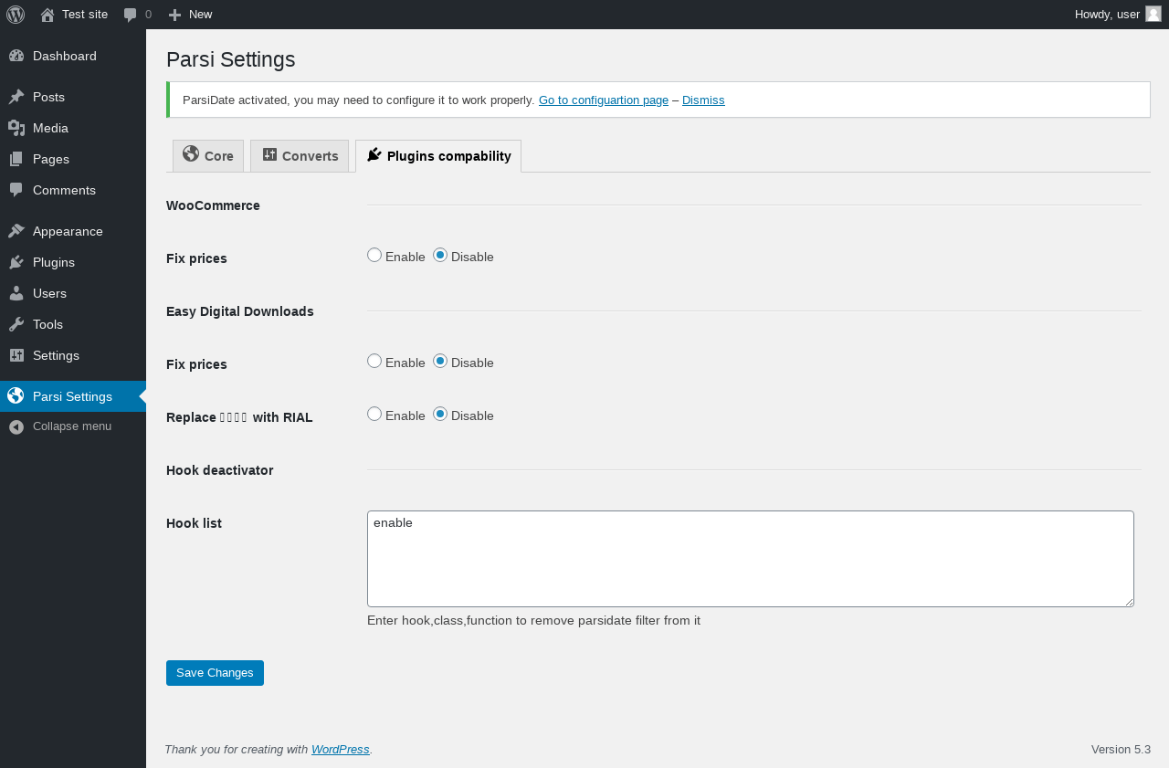Viewport: 1169px width, 768px height.
Task: Follow the Go to configuartion page link
Action: click(604, 100)
